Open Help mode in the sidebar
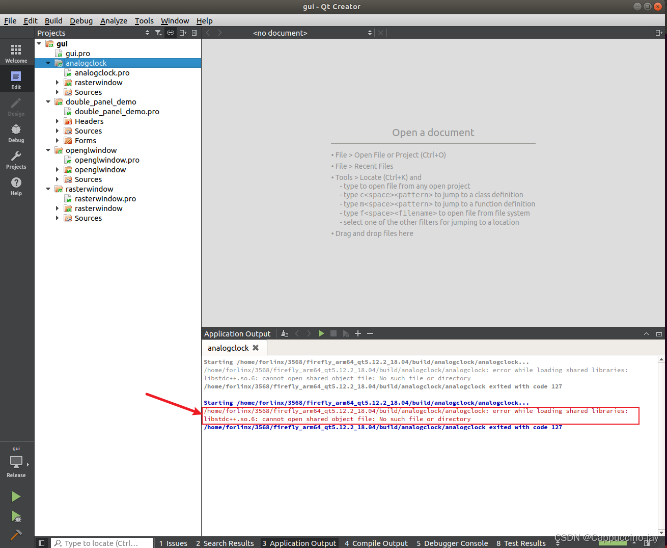Viewport: 667px width, 548px height. [x=16, y=186]
